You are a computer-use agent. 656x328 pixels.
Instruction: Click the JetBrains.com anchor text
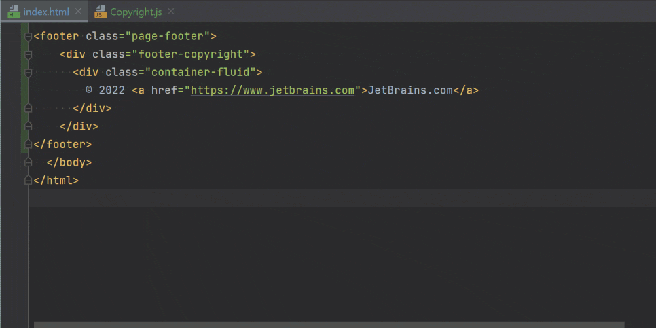click(x=410, y=90)
